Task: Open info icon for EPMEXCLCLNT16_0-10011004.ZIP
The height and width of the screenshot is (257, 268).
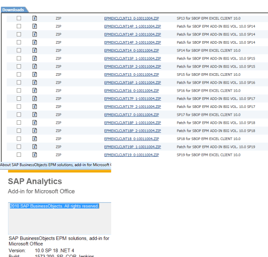Action: pyautogui.click(x=35, y=90)
